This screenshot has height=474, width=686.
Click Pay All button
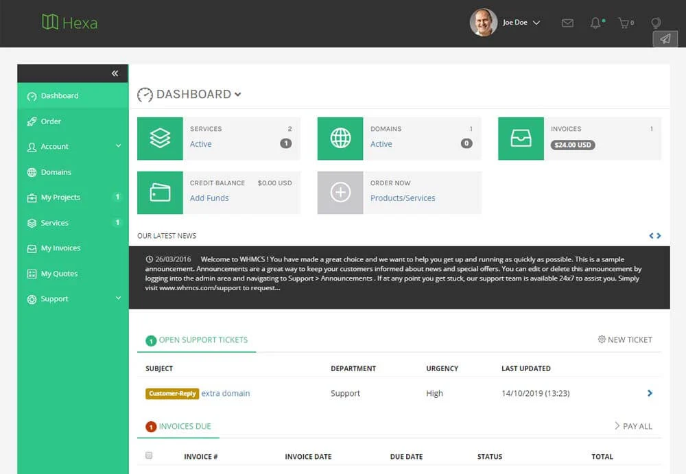[633, 426]
